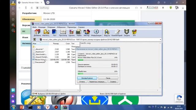Open the favorites star in browser sidebar
This screenshot has width=196, height=110.
[13, 19]
